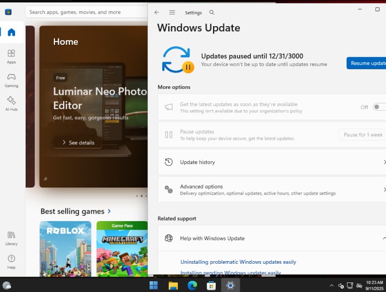Click the megaphone latest updates icon

pyautogui.click(x=169, y=107)
